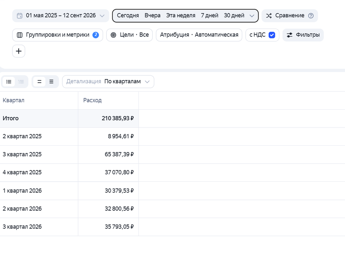Screen dimensions: 345x255
Task: Click the Сравнение comparison button
Action: click(x=289, y=15)
